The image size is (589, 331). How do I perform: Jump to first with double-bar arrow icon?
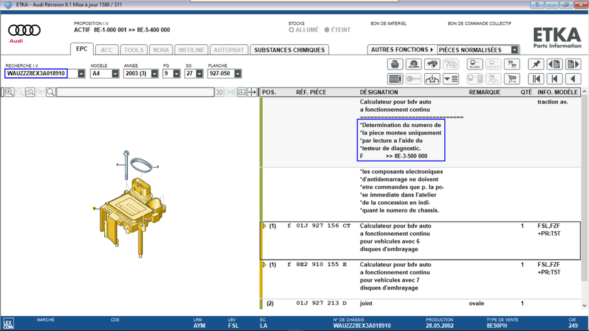[x=536, y=79]
